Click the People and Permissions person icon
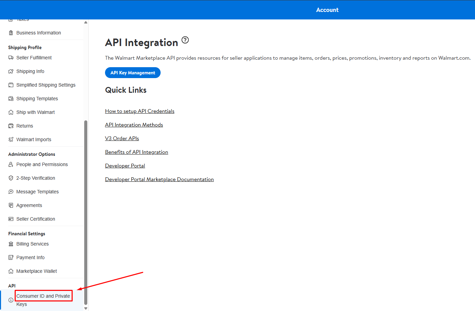Screen dimensions: 475x311 (11, 164)
